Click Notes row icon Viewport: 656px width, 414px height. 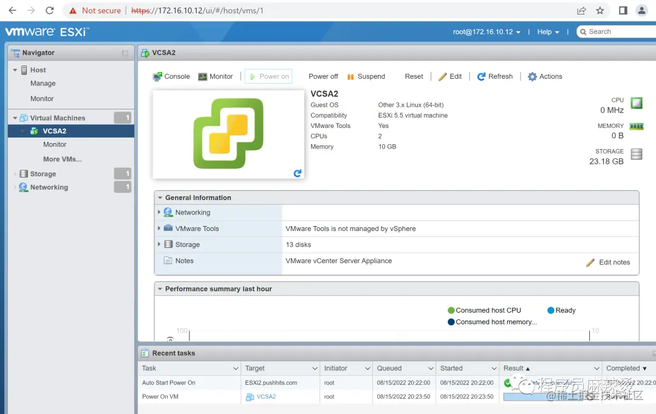(x=168, y=261)
